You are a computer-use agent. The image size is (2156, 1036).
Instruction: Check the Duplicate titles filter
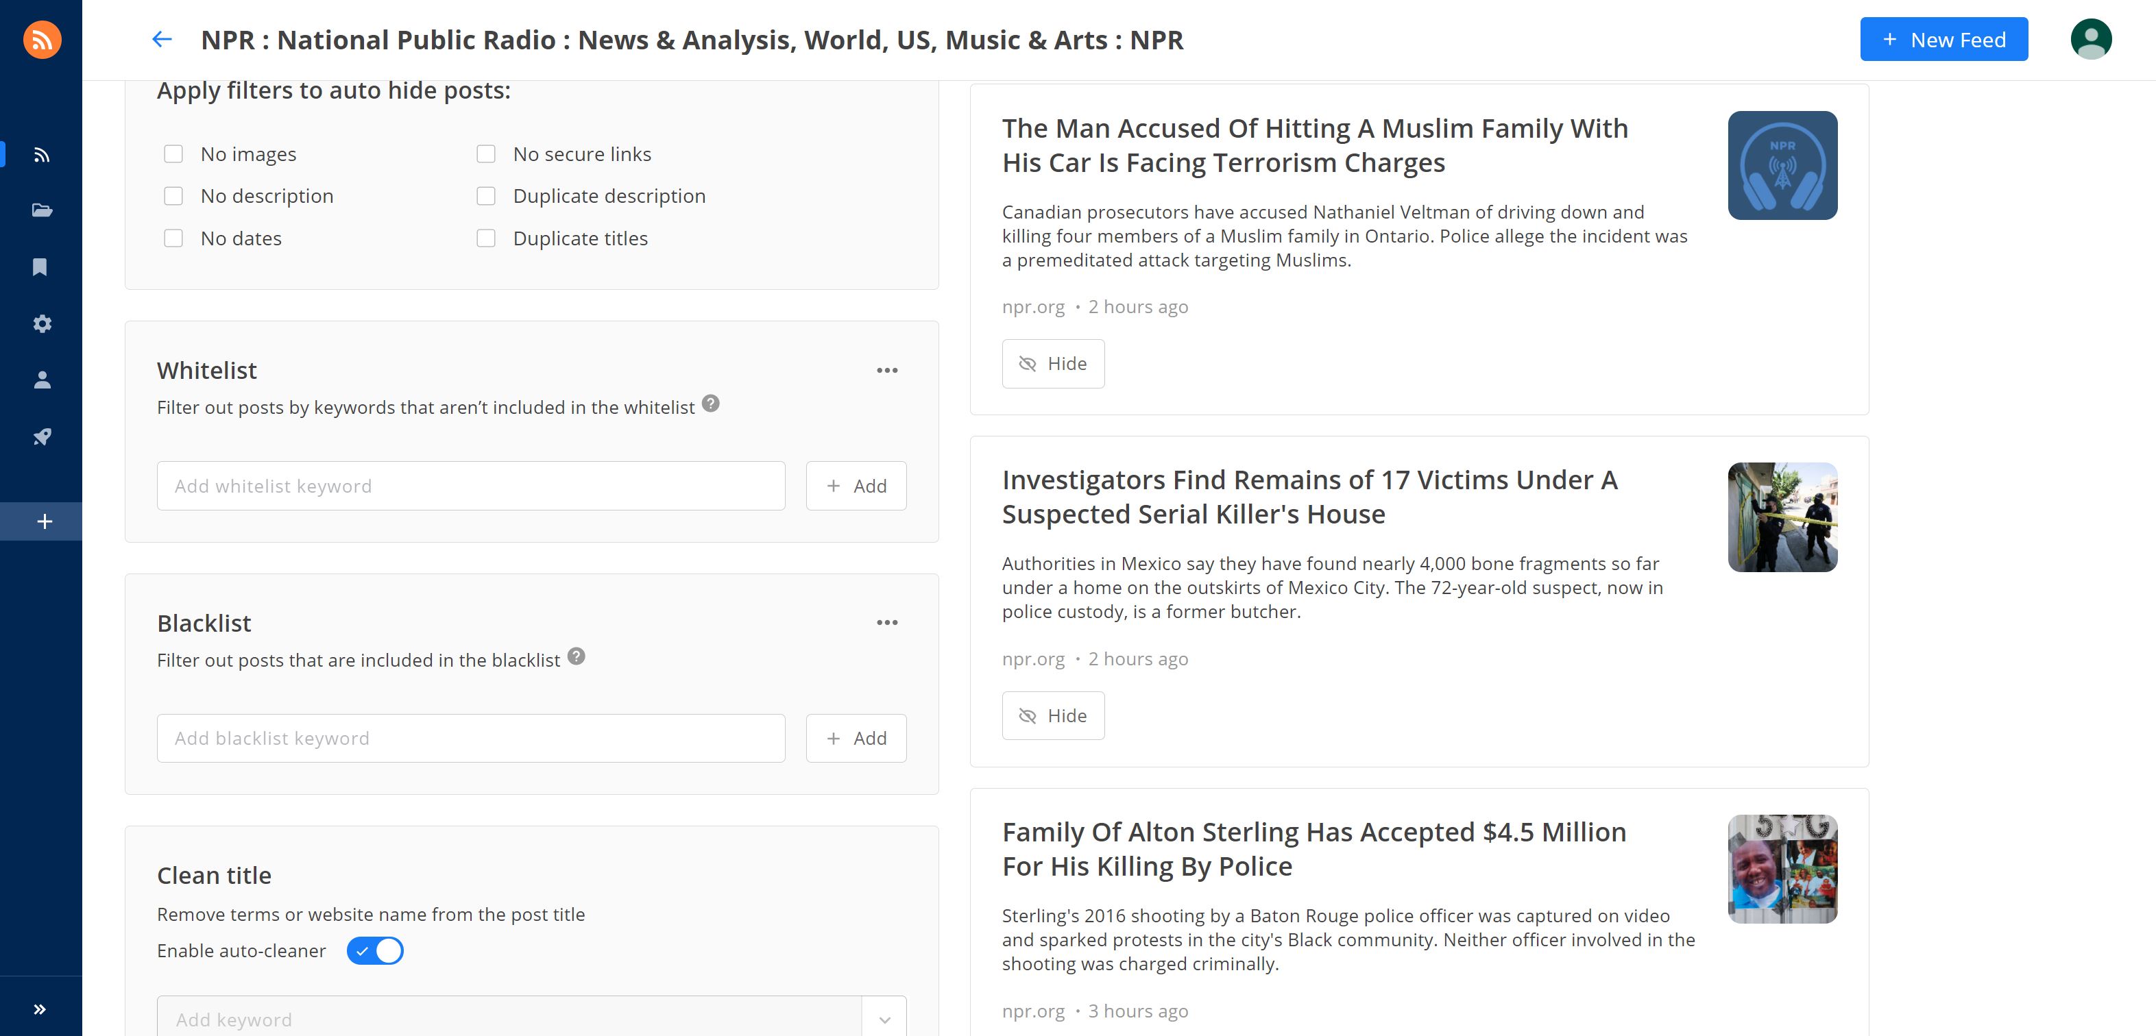[x=485, y=238]
